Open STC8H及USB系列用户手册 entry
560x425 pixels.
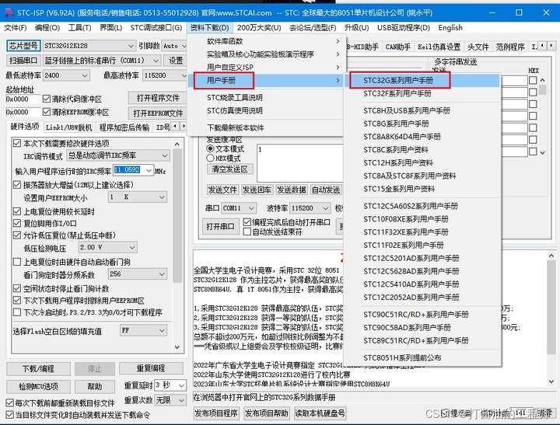[423, 110]
